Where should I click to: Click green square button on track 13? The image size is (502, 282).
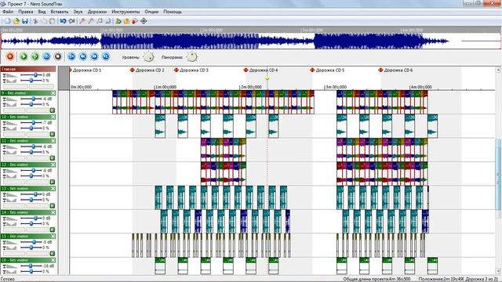tap(53, 205)
